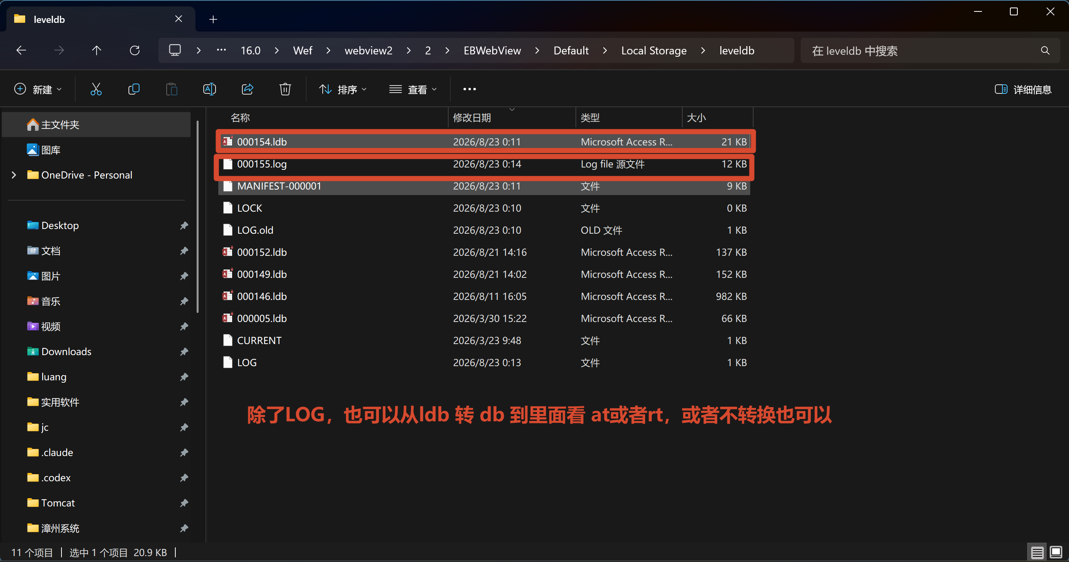
Task: Open the luang folder in sidebar
Action: [x=96, y=377]
